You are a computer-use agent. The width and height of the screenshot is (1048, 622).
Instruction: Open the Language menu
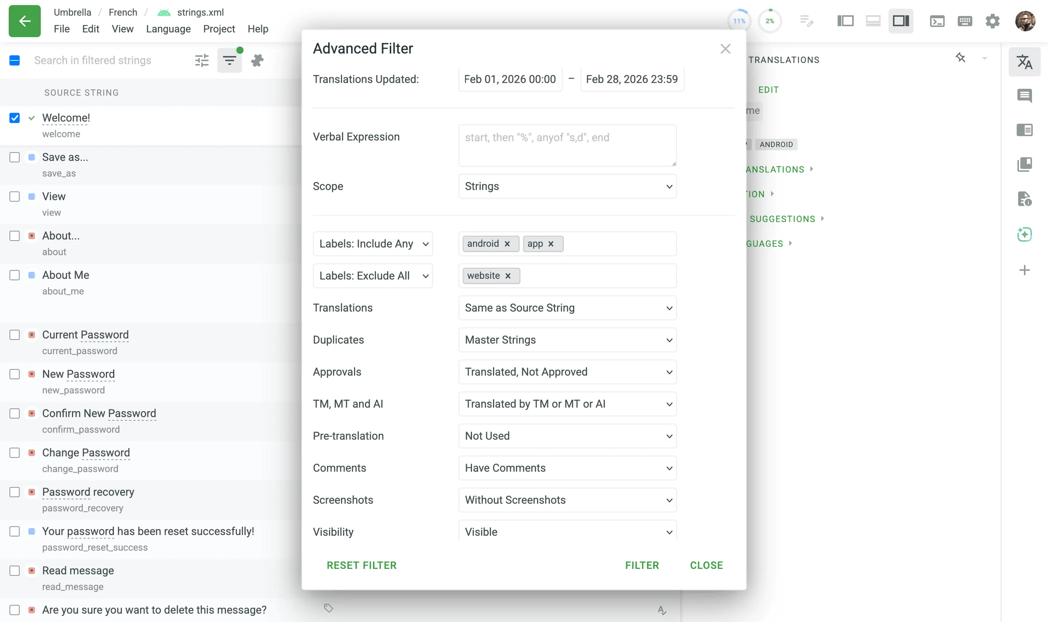click(x=168, y=29)
